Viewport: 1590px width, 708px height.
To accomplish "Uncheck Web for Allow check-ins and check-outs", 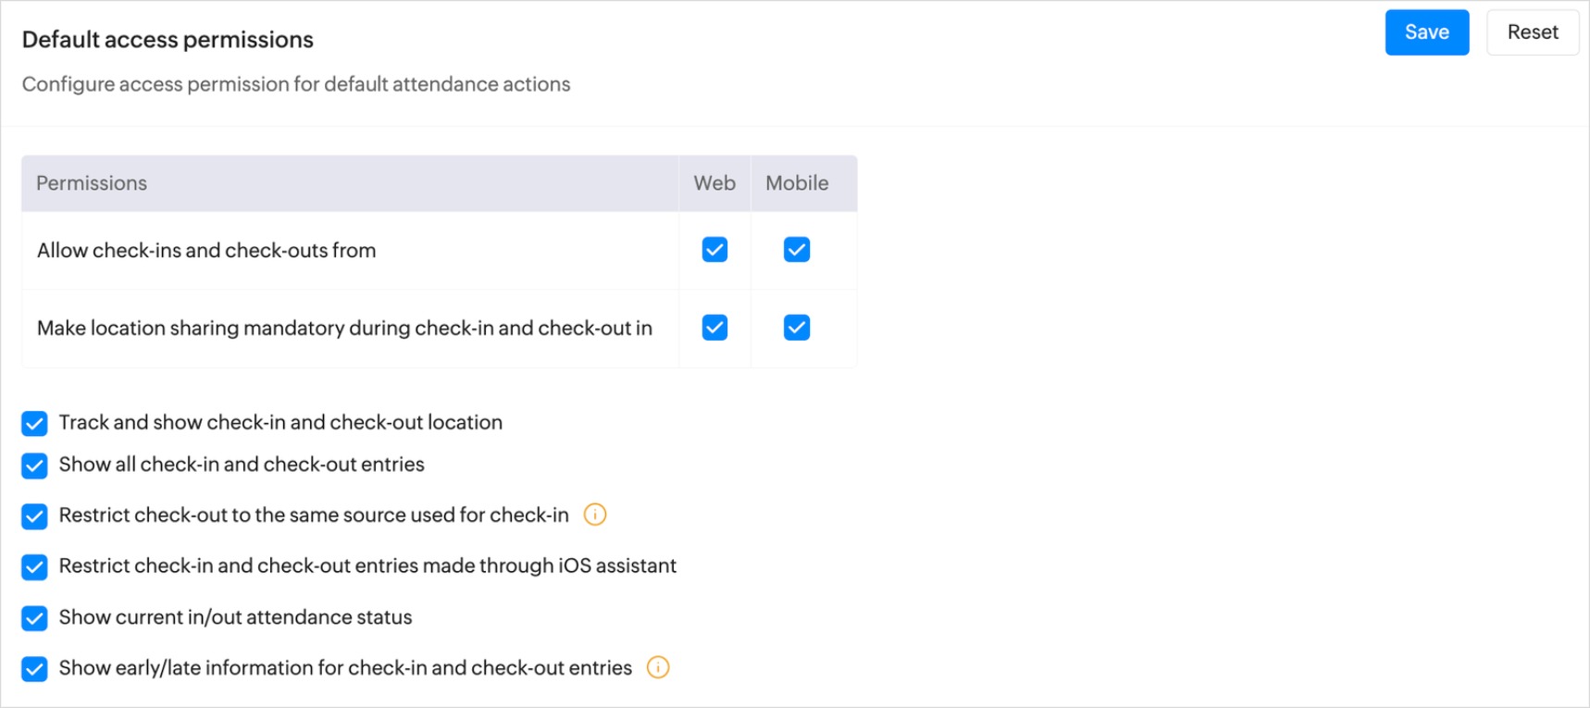I will 714,250.
